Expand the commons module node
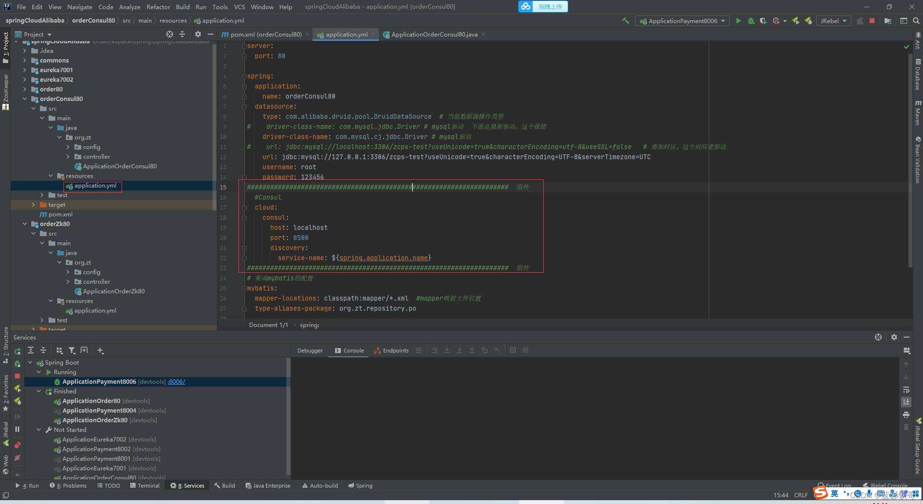The image size is (923, 504). [25, 60]
